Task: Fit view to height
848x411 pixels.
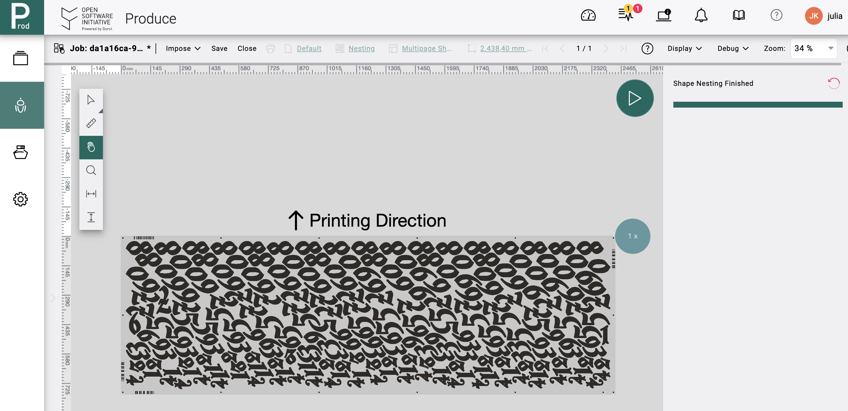Action: tap(91, 217)
